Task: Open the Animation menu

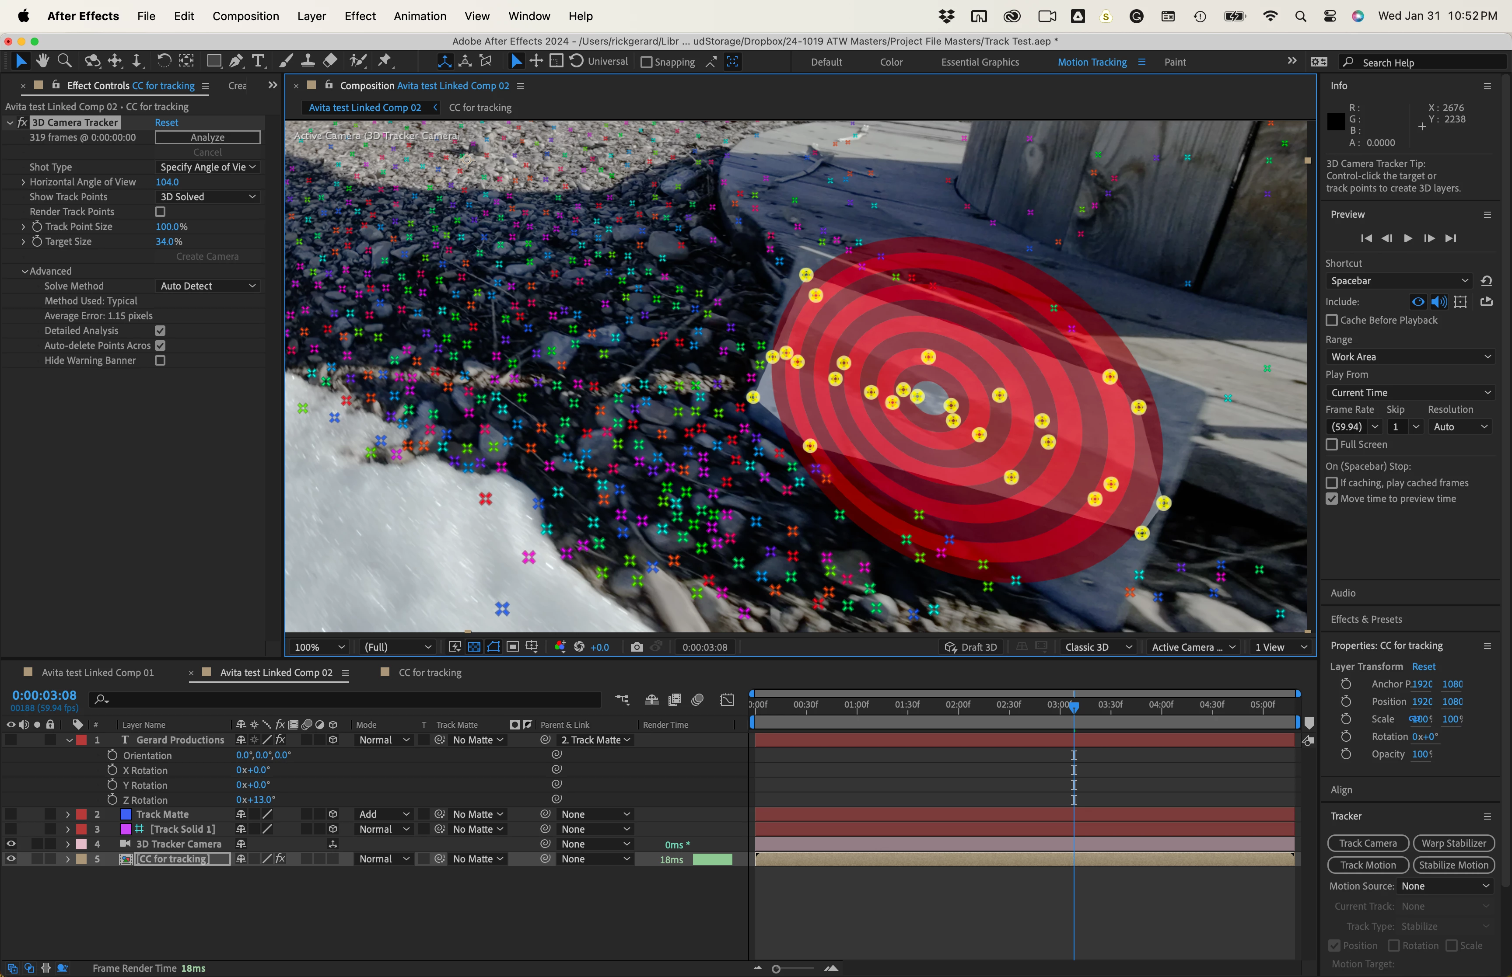Action: [x=420, y=16]
